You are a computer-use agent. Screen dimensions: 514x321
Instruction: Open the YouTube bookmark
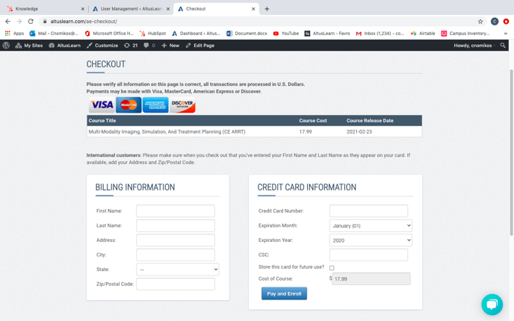[286, 34]
